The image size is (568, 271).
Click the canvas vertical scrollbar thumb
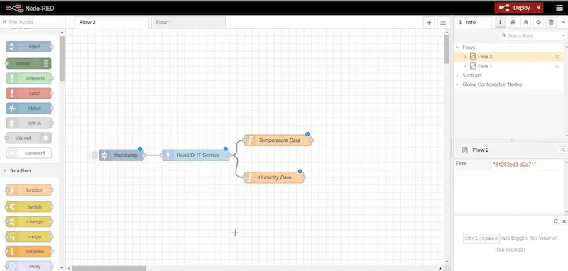[447, 49]
